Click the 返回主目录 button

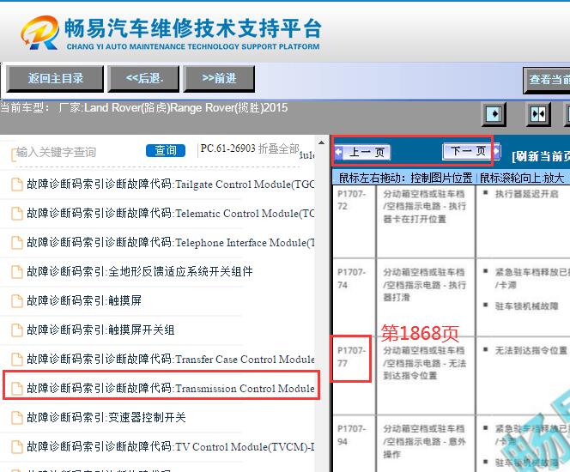(55, 78)
